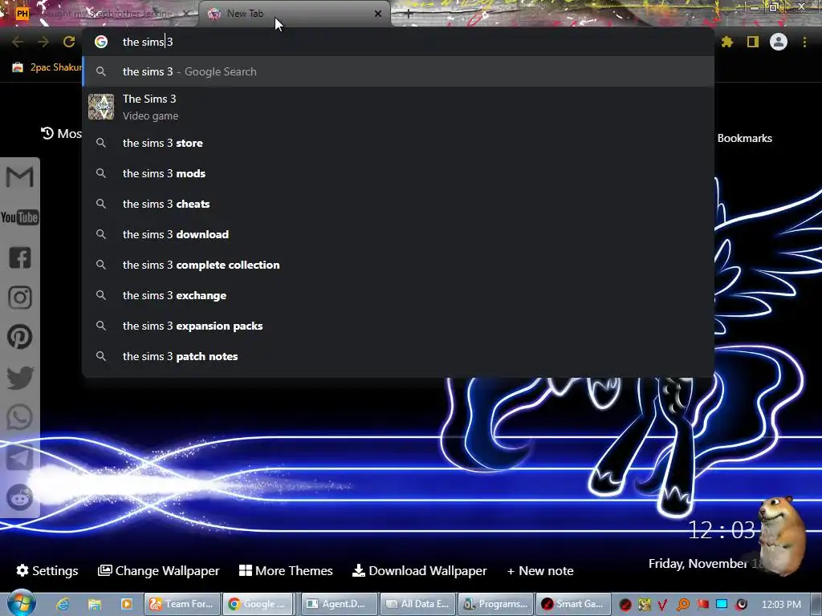Click the hamster desktop mascot
822x616 pixels.
(x=780, y=535)
